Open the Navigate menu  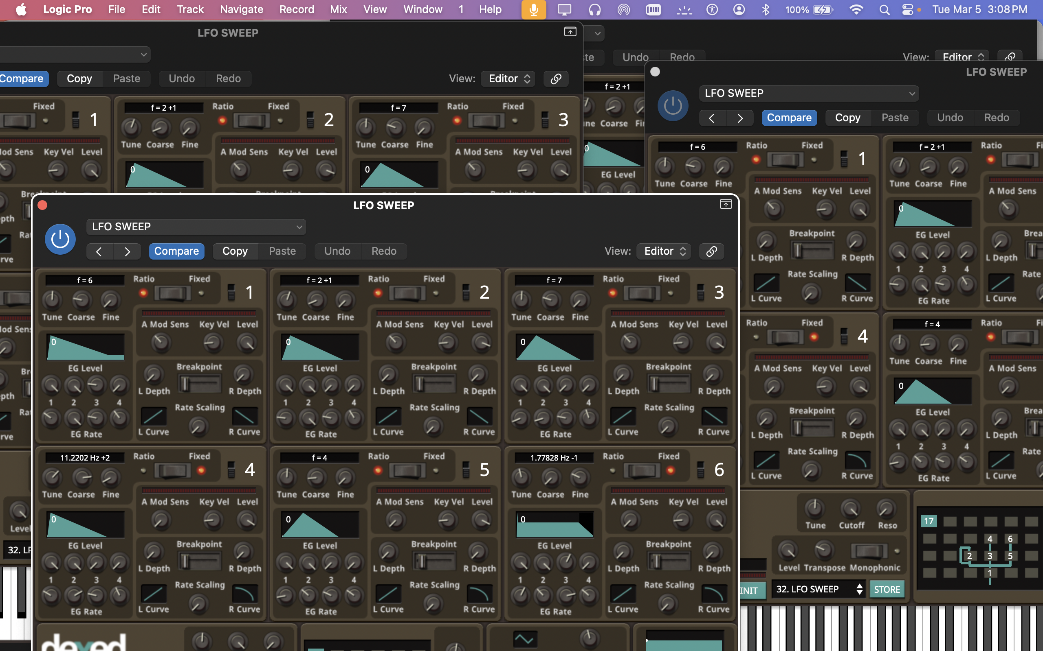click(241, 9)
